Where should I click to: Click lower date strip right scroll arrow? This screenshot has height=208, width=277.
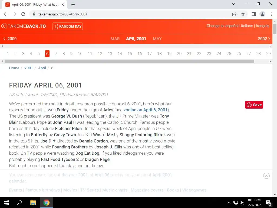click(x=270, y=61)
